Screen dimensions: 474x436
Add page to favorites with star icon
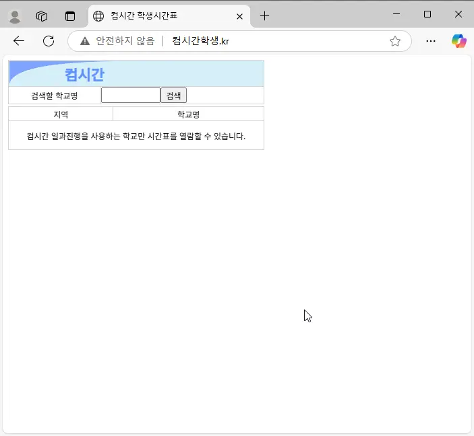click(395, 41)
